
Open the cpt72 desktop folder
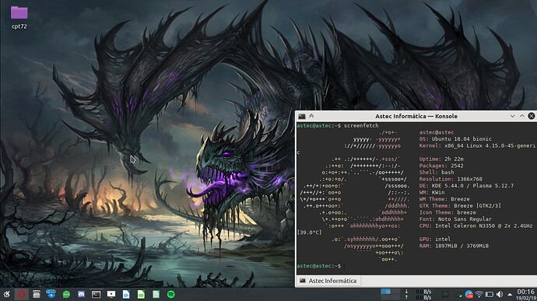point(19,17)
